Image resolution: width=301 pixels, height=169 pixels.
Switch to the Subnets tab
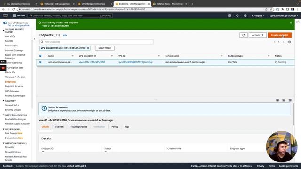[x=60, y=127]
